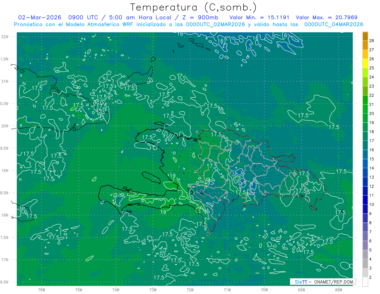Viewport: 380px width, 294px height.
Task: Click '0000UTC_04MAR2026' valid-until text
Action: (x=333, y=24)
